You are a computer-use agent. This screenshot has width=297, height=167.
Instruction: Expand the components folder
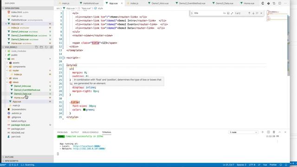(x=7, y=67)
